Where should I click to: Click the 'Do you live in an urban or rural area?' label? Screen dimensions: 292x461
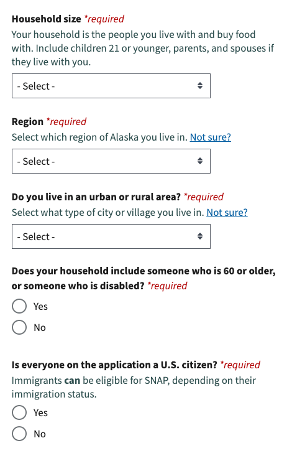[x=96, y=197]
